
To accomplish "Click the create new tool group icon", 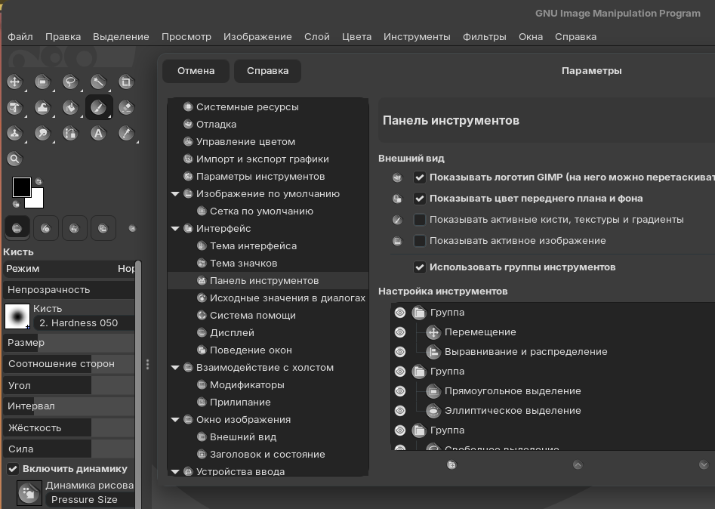I will 451,464.
